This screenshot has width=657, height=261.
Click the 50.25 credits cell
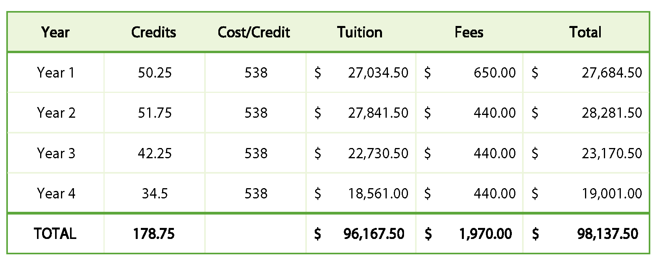point(155,73)
